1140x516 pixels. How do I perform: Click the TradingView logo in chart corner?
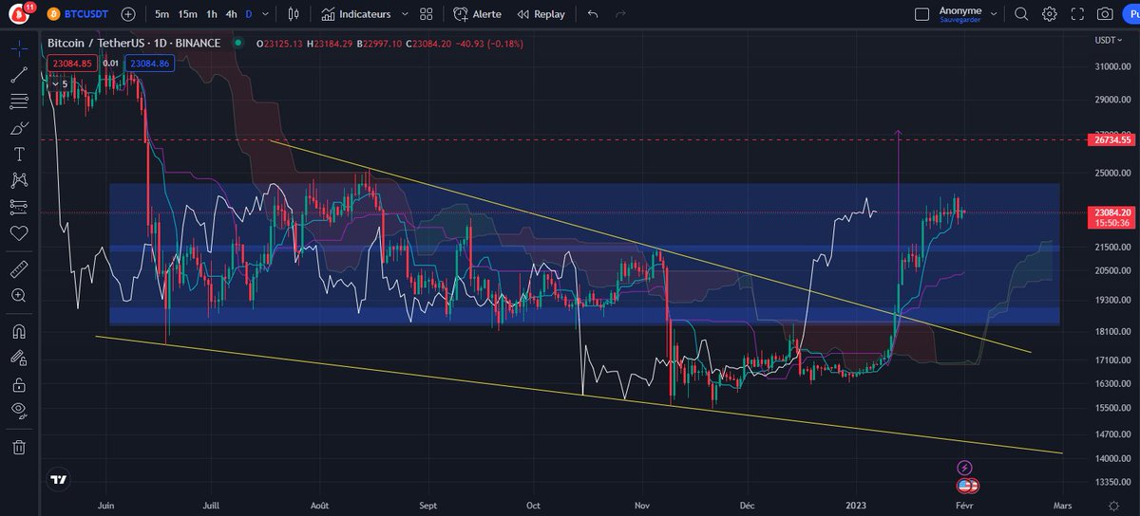[59, 480]
